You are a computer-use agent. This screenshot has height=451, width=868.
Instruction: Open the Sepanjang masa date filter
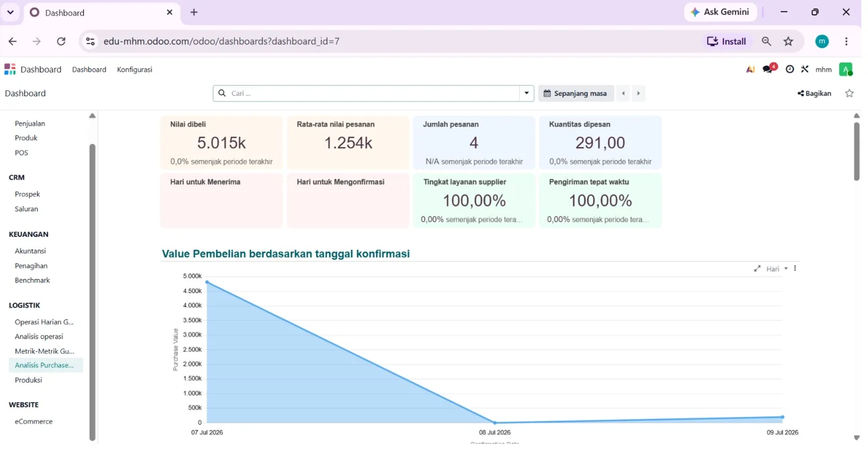pos(576,94)
